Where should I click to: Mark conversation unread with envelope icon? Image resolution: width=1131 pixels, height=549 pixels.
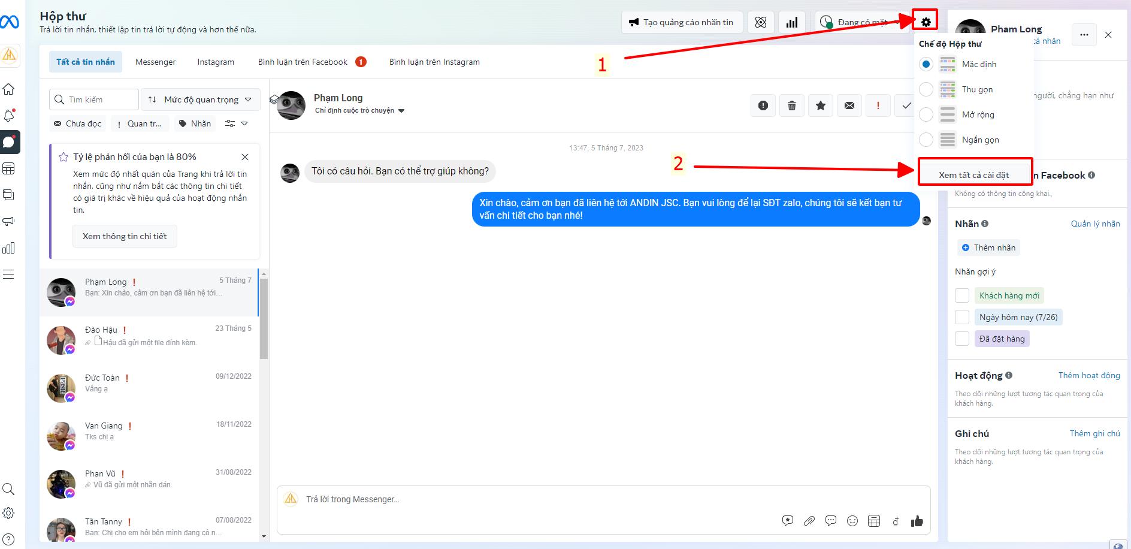point(849,105)
